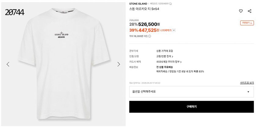Click the product title 스톤 아르키오 티 Sn54
The width and height of the screenshot is (262, 127).
click(x=144, y=9)
